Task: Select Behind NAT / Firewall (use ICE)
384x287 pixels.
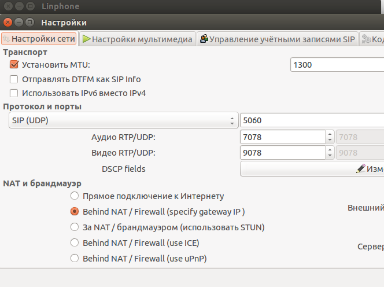Action: (74, 243)
